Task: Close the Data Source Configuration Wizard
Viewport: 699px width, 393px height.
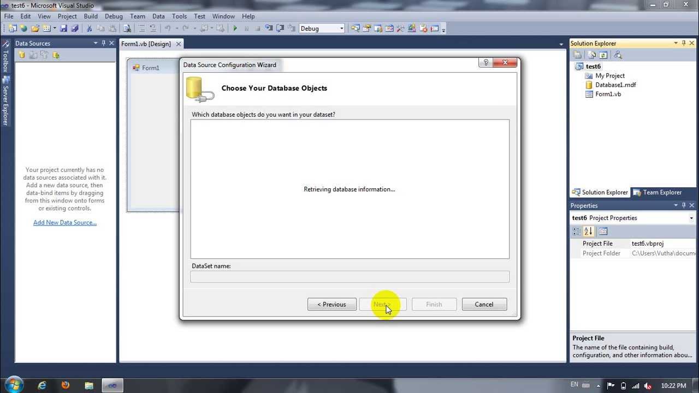Action: point(505,63)
